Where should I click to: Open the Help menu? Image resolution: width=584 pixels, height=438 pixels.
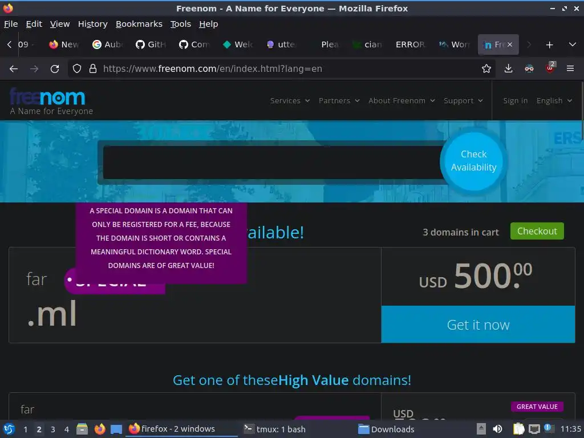click(209, 24)
